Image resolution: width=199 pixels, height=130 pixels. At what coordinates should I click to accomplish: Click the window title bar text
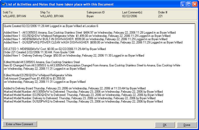[60, 5]
